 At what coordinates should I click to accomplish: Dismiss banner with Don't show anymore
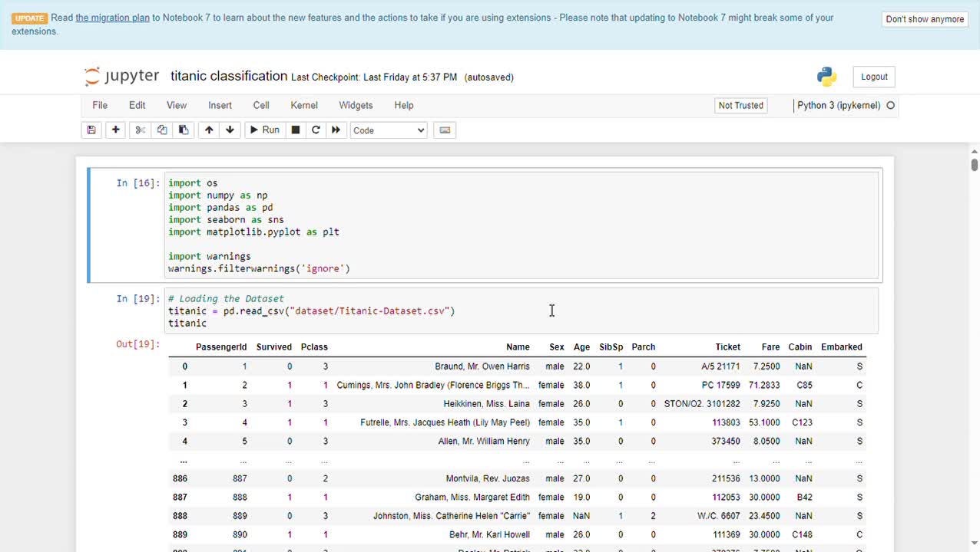pyautogui.click(x=925, y=19)
